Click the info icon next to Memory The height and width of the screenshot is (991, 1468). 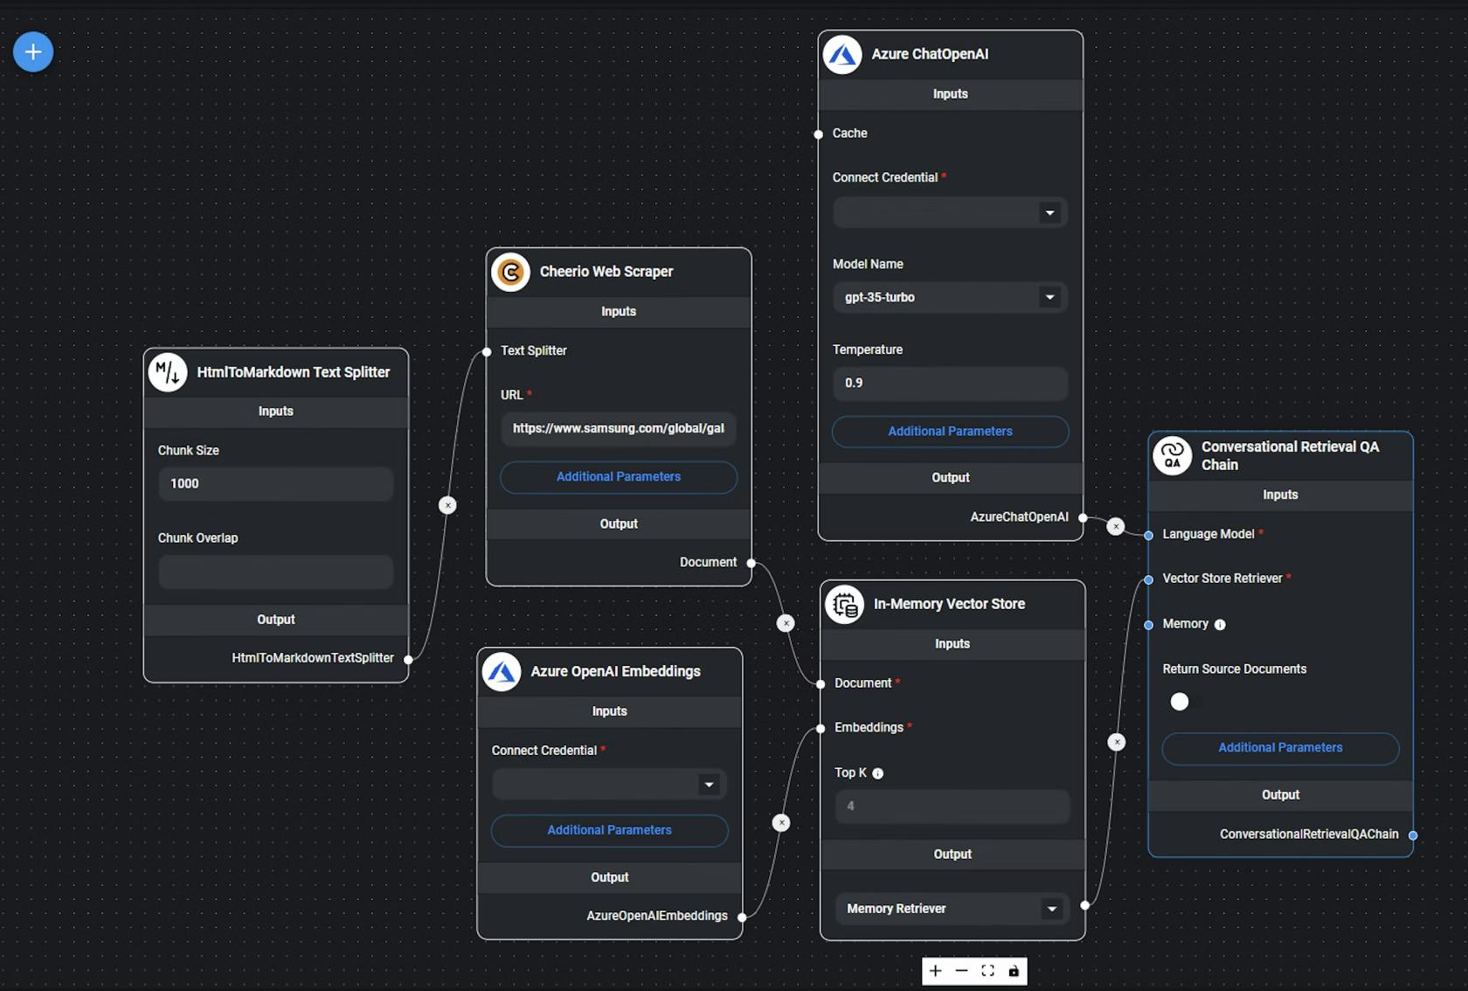pos(1220,625)
